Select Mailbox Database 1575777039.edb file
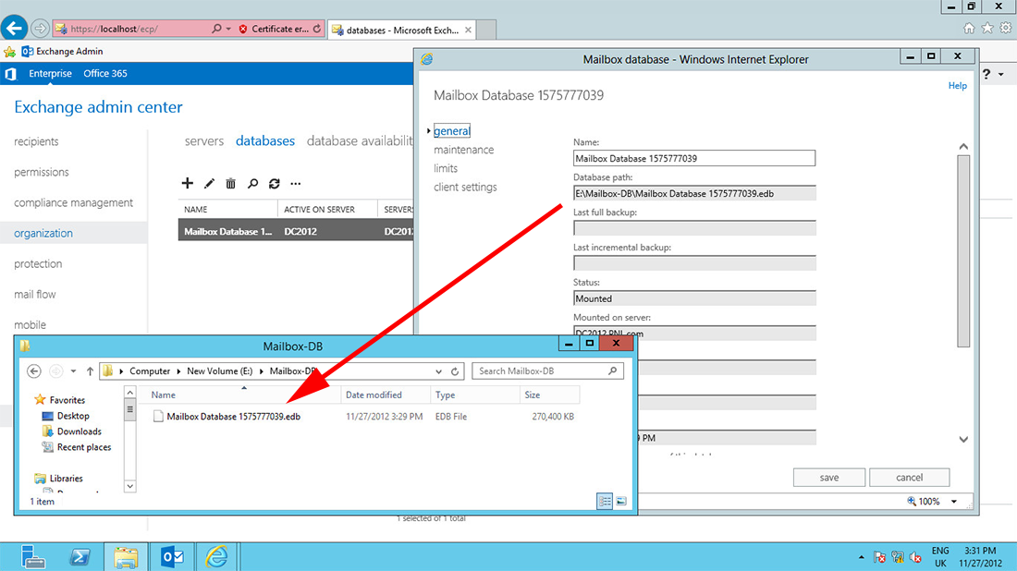Screen dimensions: 1017x571 click(x=234, y=417)
